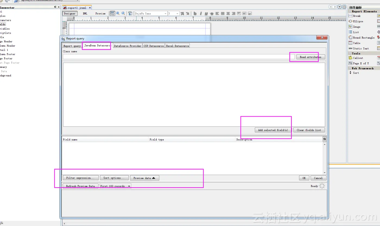Click the increase font size icon

click(x=182, y=14)
